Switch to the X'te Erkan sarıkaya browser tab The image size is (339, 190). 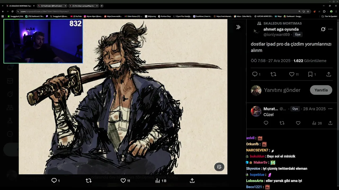coord(83,6)
